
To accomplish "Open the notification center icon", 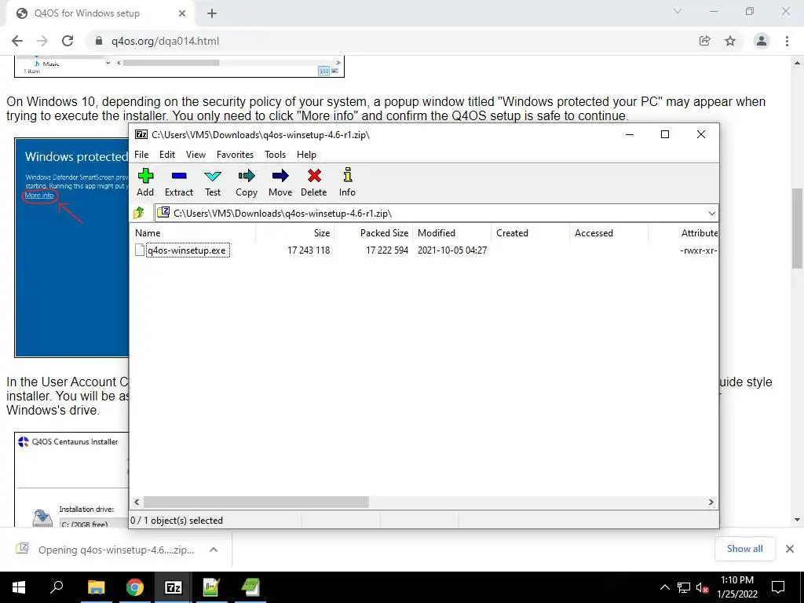I will (x=778, y=587).
